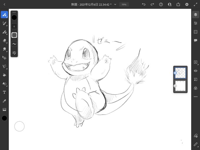Select the pixel brush tool

[4, 15]
